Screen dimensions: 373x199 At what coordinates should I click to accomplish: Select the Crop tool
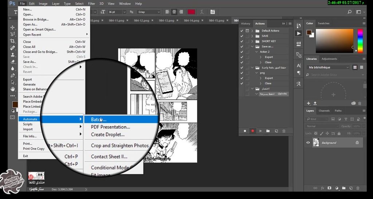coord(13,41)
